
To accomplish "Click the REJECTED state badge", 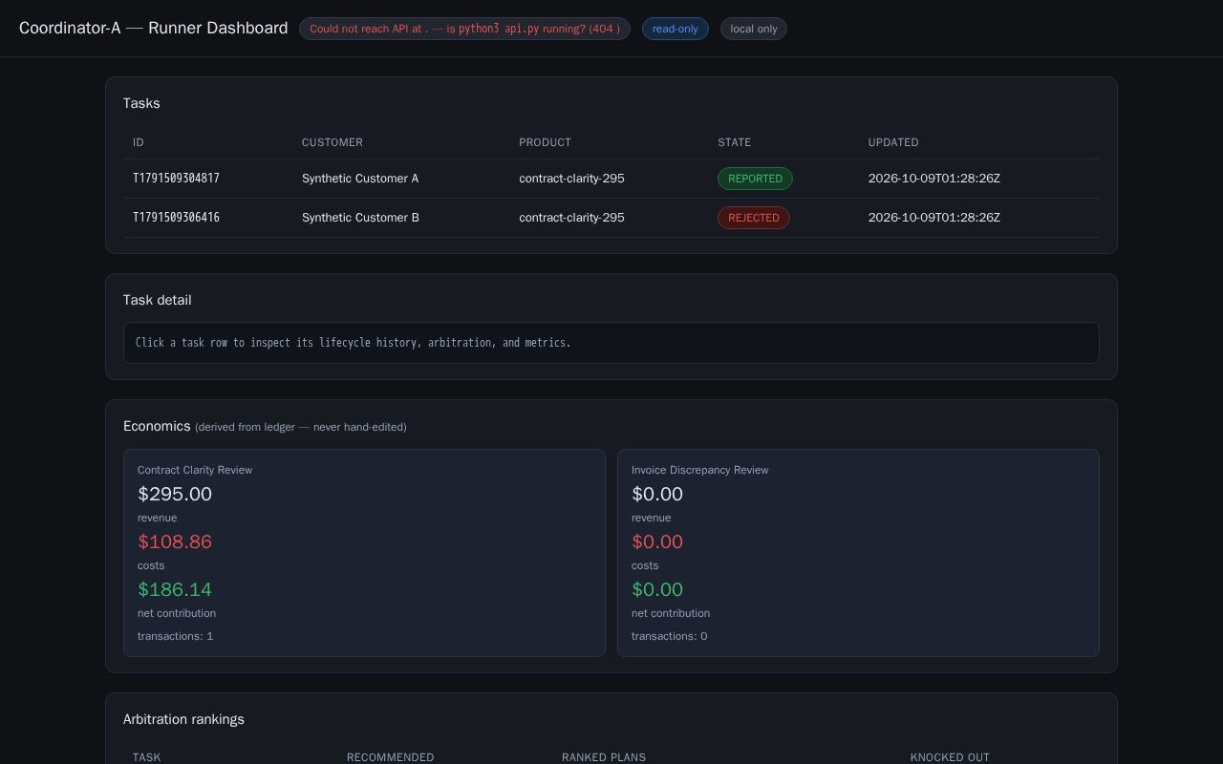I will point(754,218).
